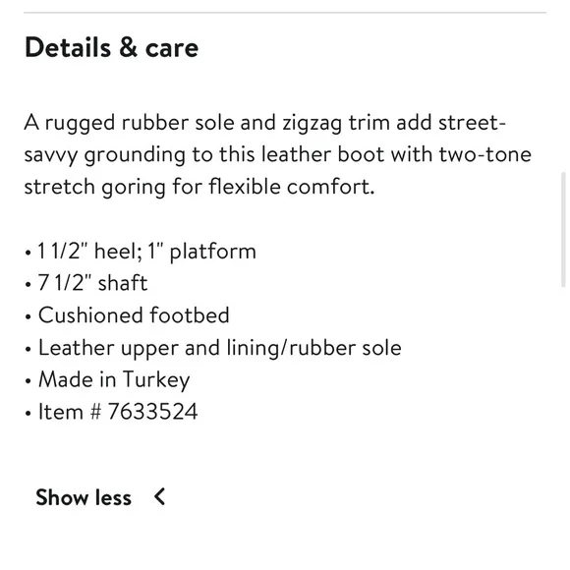Viewport: 570px width, 570px height.
Task: Click the 1 1/2" heel bullet item
Action: click(141, 252)
